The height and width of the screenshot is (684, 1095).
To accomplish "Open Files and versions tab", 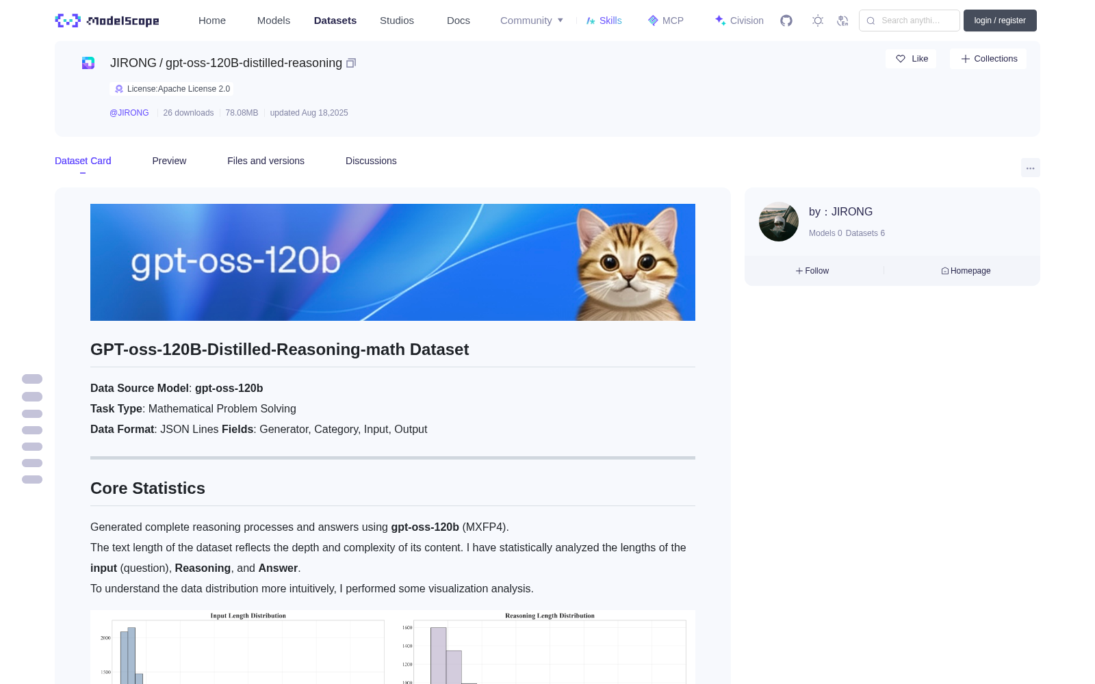I will (266, 161).
